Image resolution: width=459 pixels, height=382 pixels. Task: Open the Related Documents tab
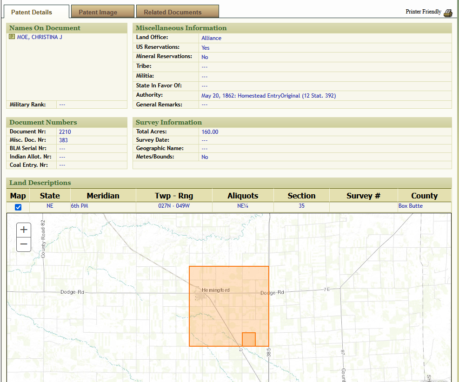173,12
